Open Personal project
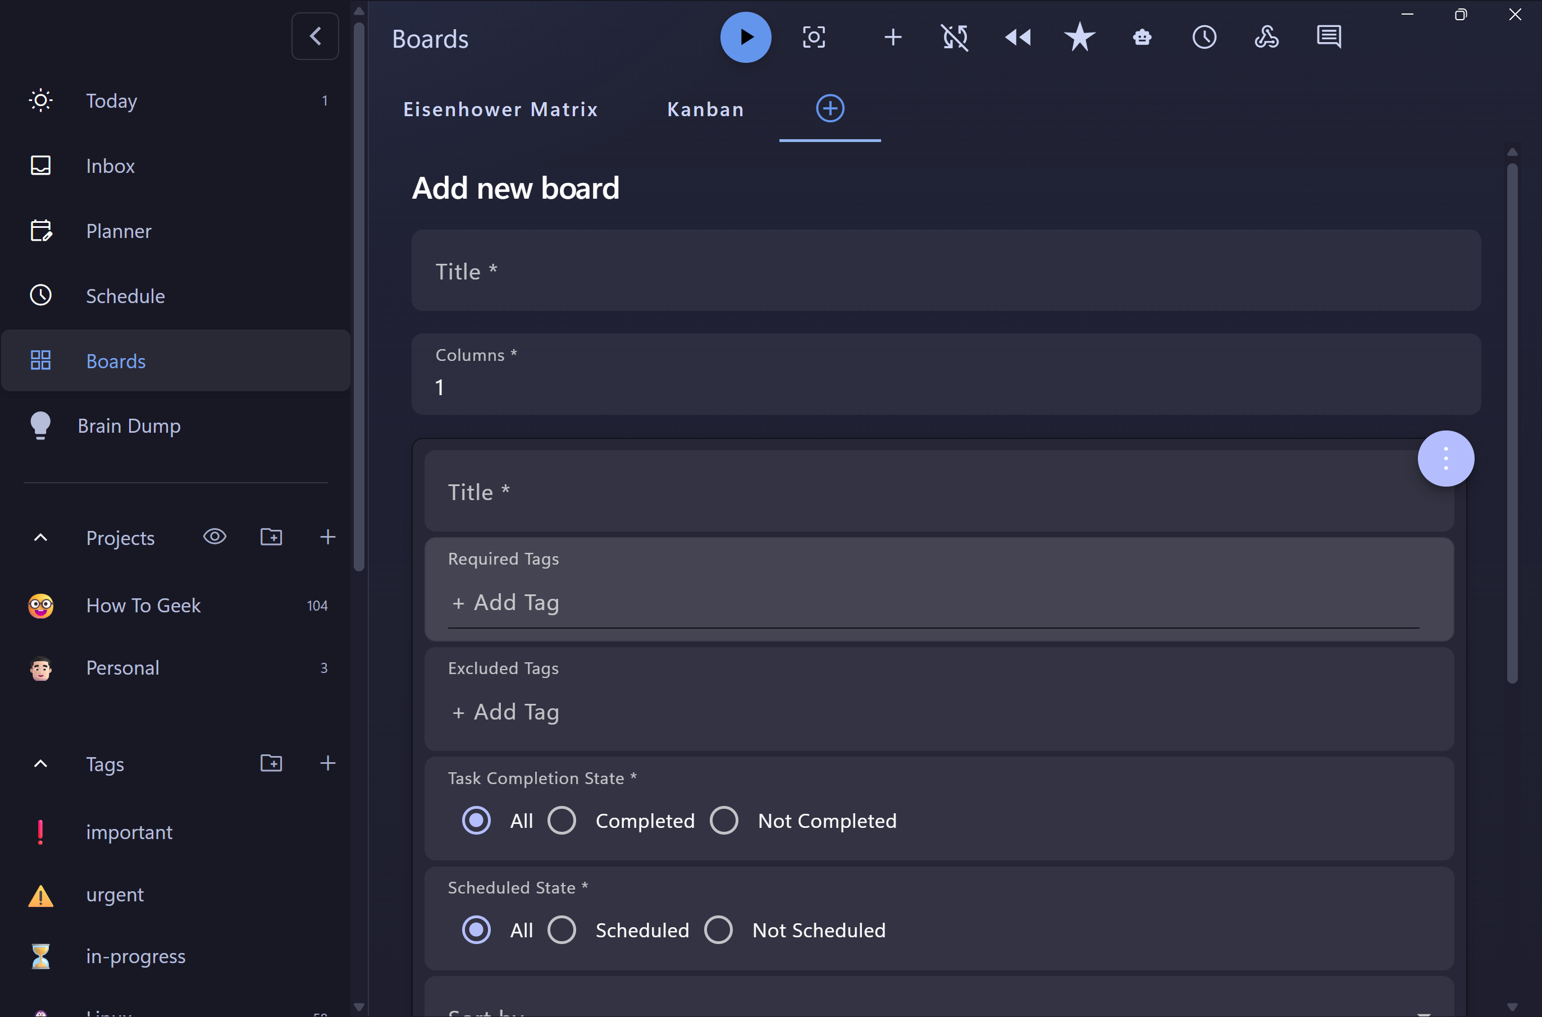 tap(176, 668)
